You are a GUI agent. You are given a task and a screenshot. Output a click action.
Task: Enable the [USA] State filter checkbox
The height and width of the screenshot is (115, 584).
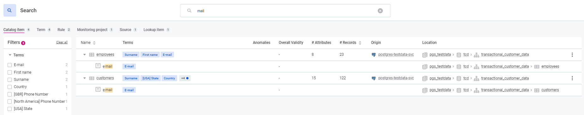tap(9, 109)
